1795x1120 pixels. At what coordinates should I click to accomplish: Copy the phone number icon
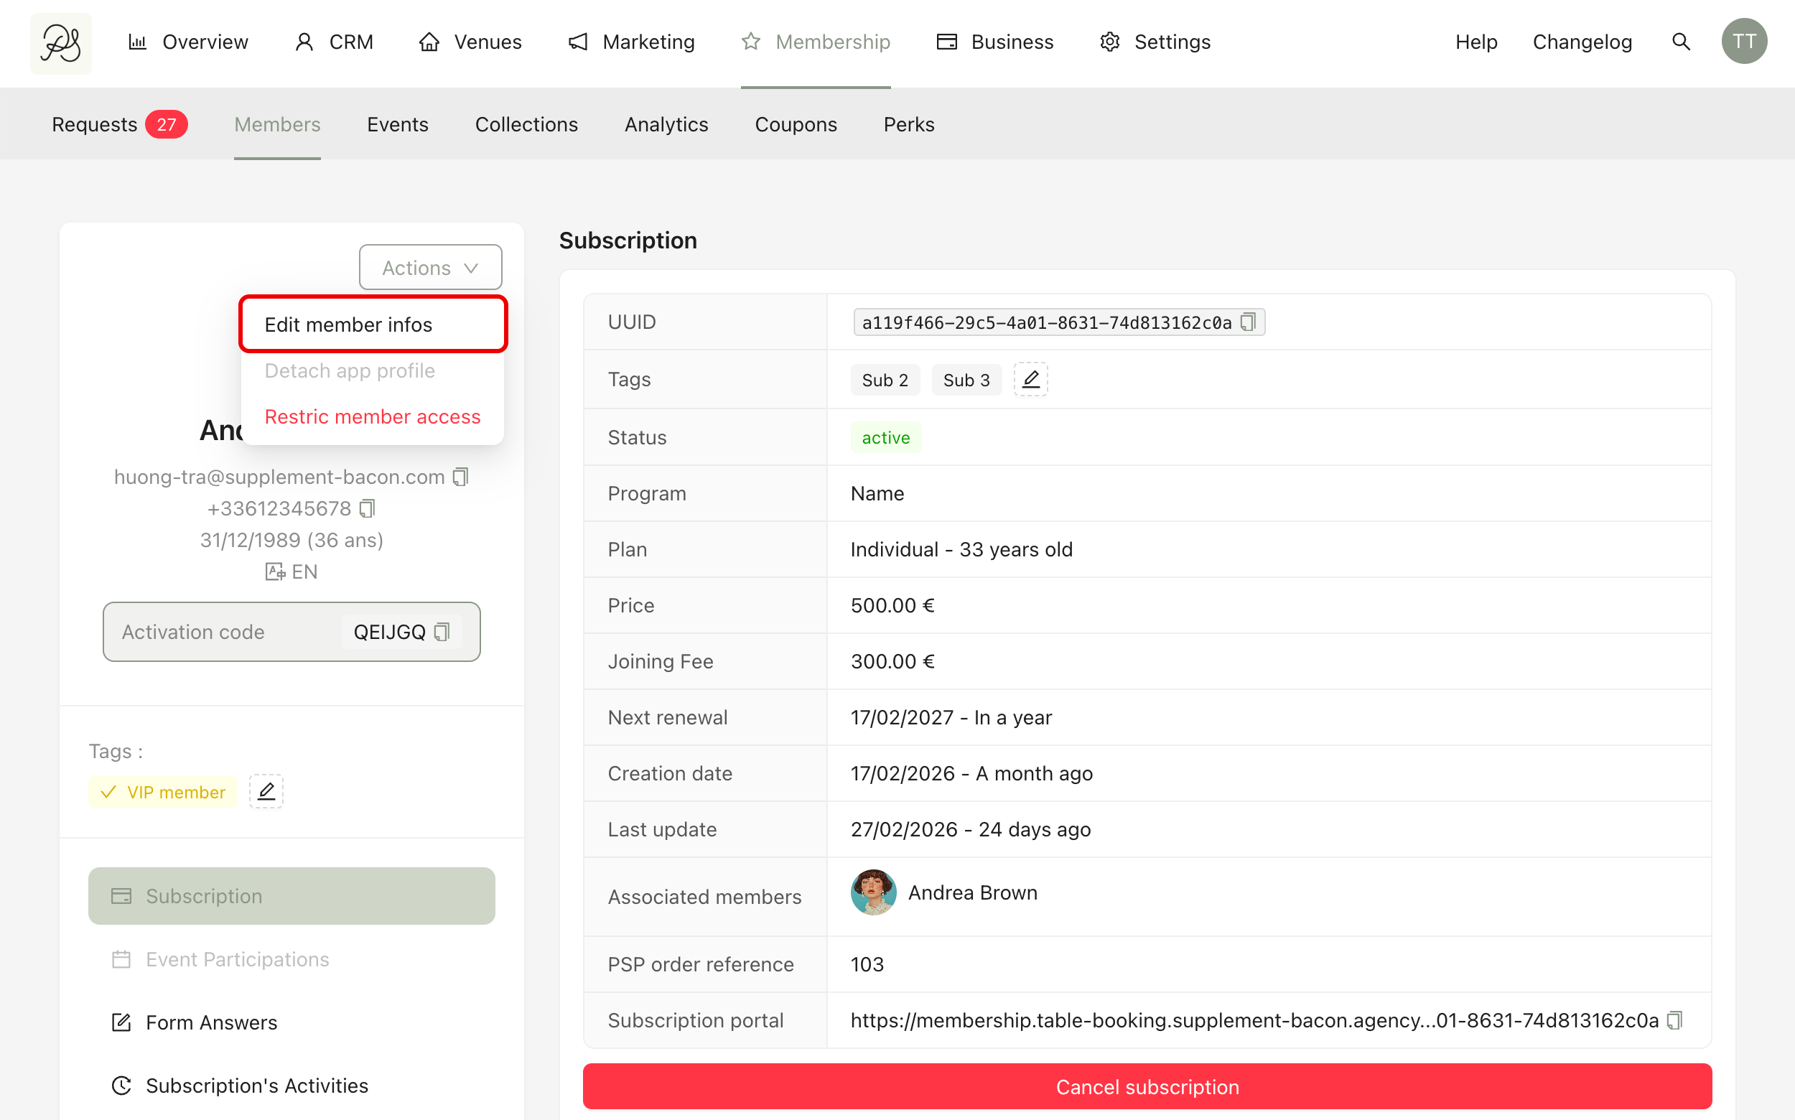point(368,508)
